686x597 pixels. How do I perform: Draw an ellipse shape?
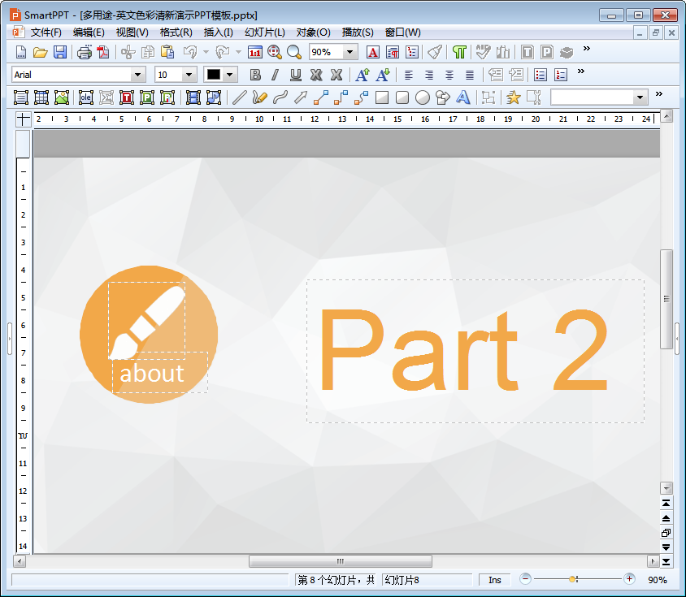422,97
